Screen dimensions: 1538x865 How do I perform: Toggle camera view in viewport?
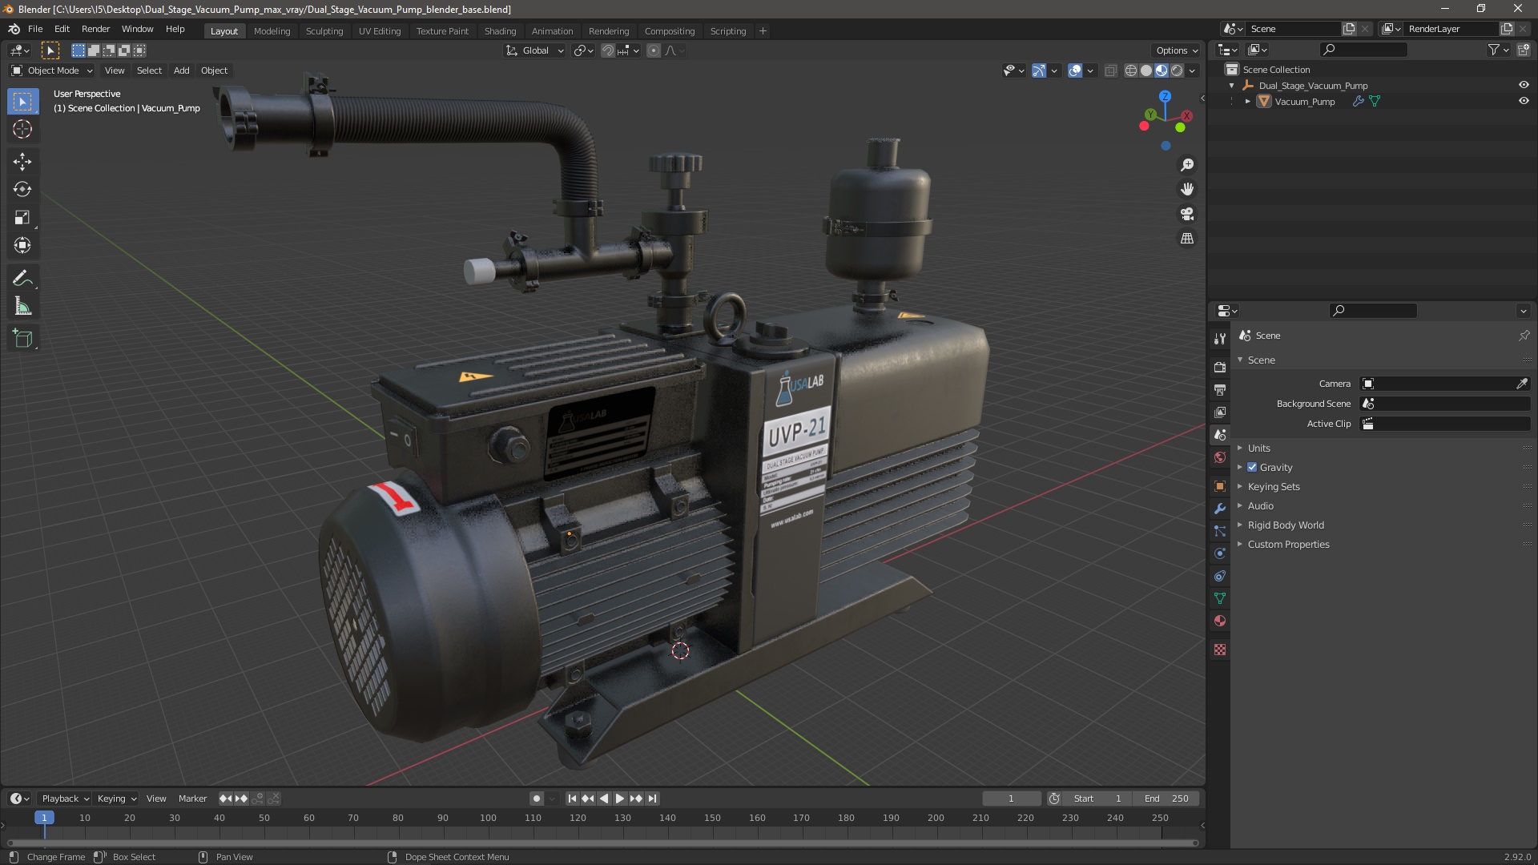pyautogui.click(x=1187, y=214)
